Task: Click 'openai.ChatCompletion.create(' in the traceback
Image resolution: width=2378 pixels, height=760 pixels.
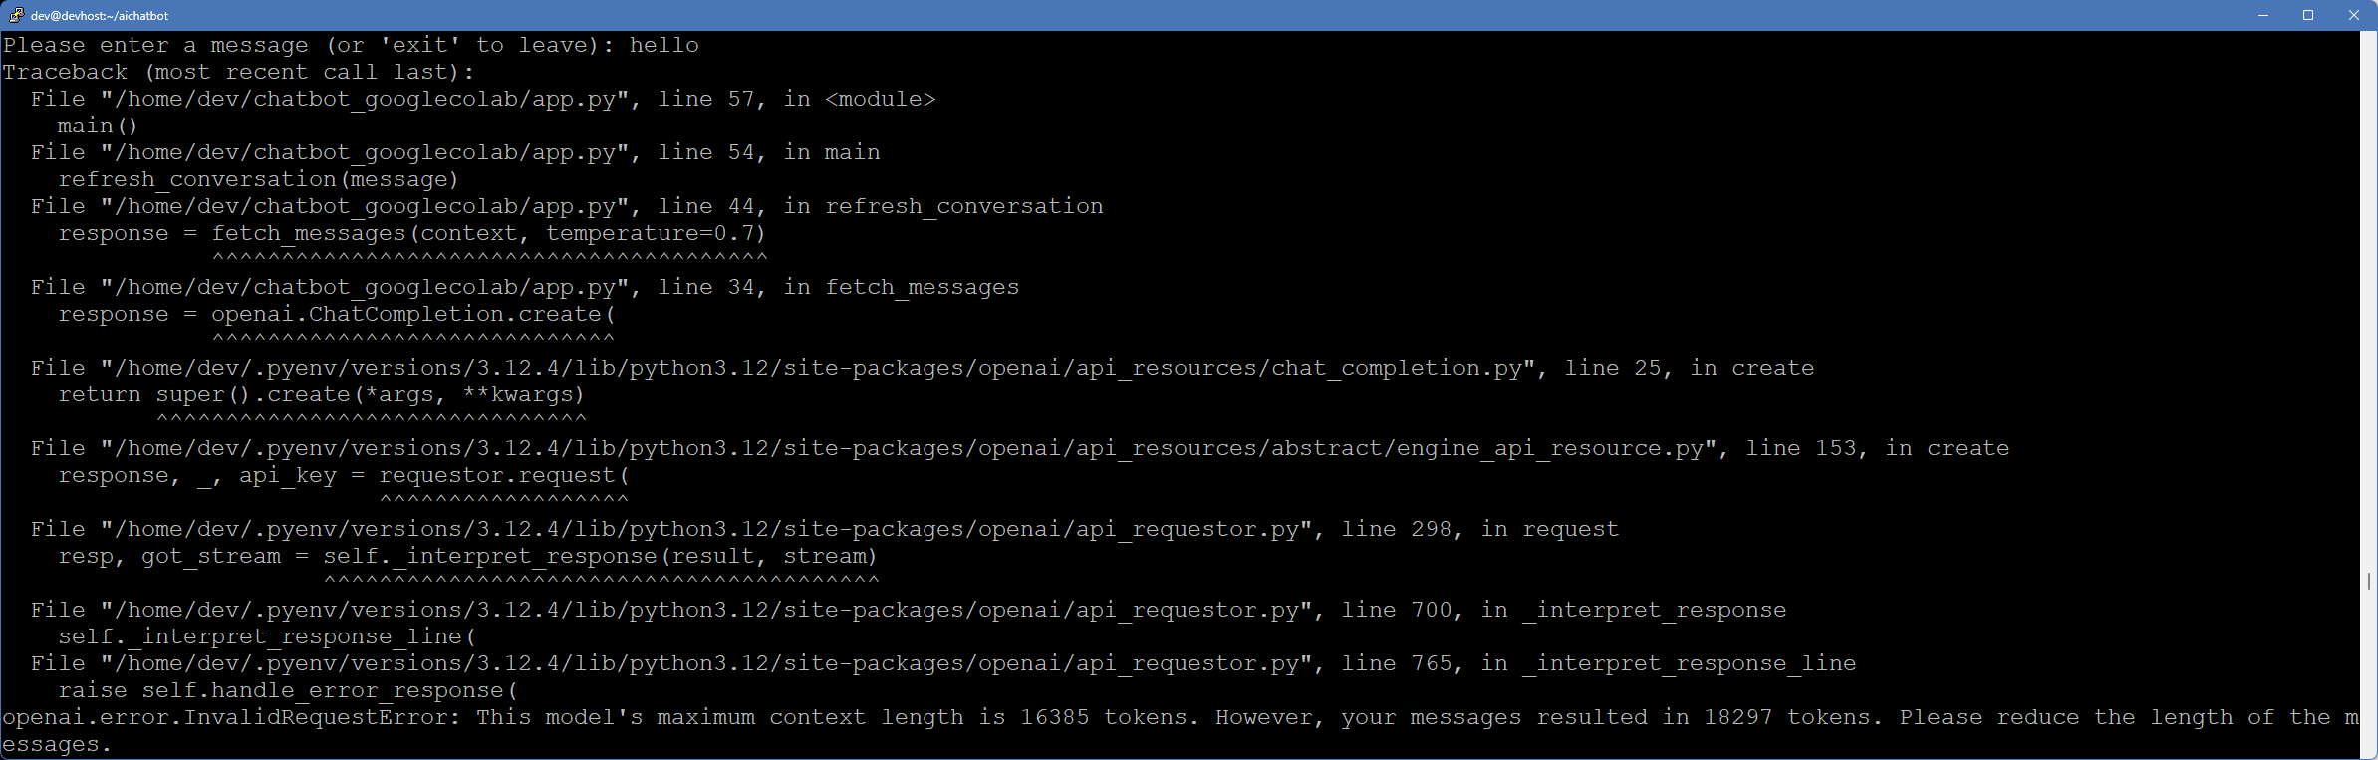Action: pos(413,314)
